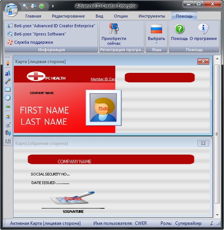224x230 pixels.
Task: Select the bold SIGNATURE caption text
Action: 73,212
